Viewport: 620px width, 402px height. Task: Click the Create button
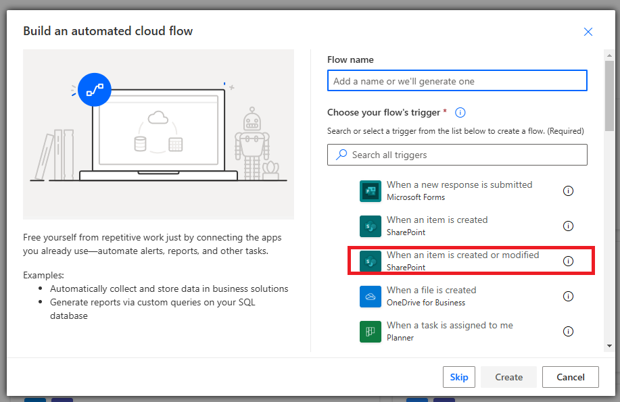(508, 377)
